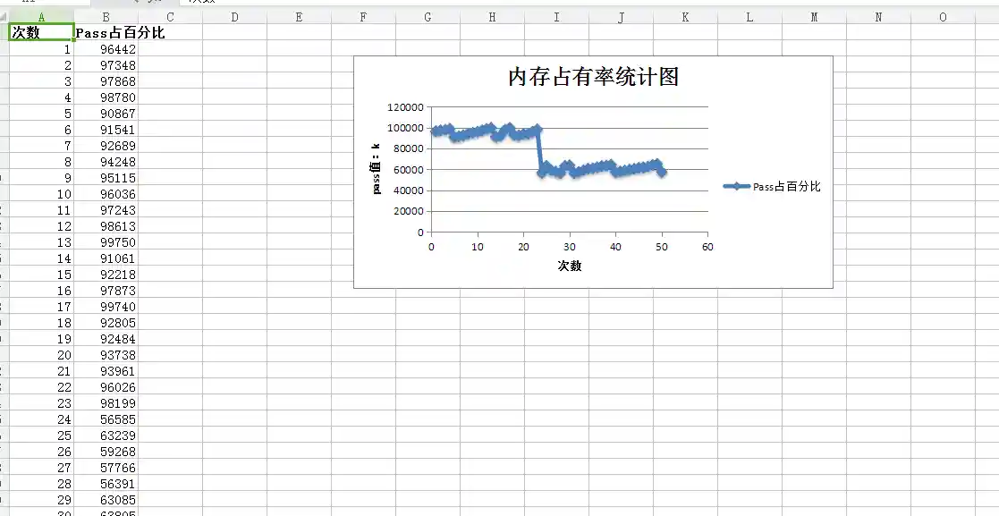Select the column A cell showing count 10

(x=41, y=194)
